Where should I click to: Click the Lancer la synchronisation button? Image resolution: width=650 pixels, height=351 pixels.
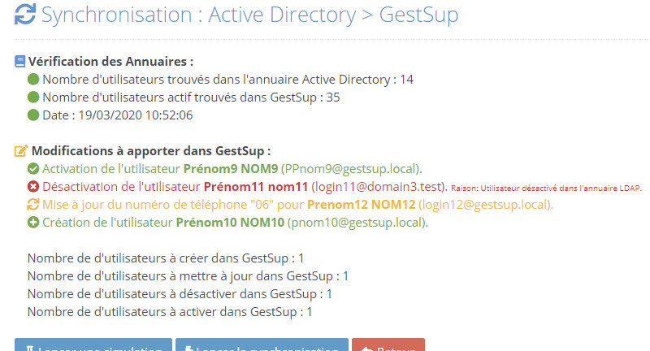coord(262,345)
